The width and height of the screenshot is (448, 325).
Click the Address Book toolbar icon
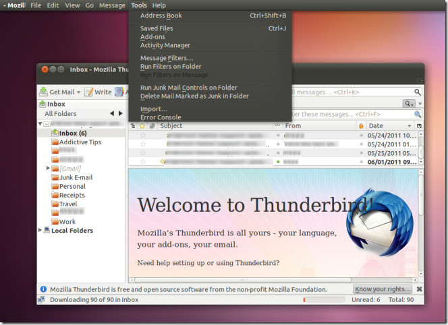point(119,92)
